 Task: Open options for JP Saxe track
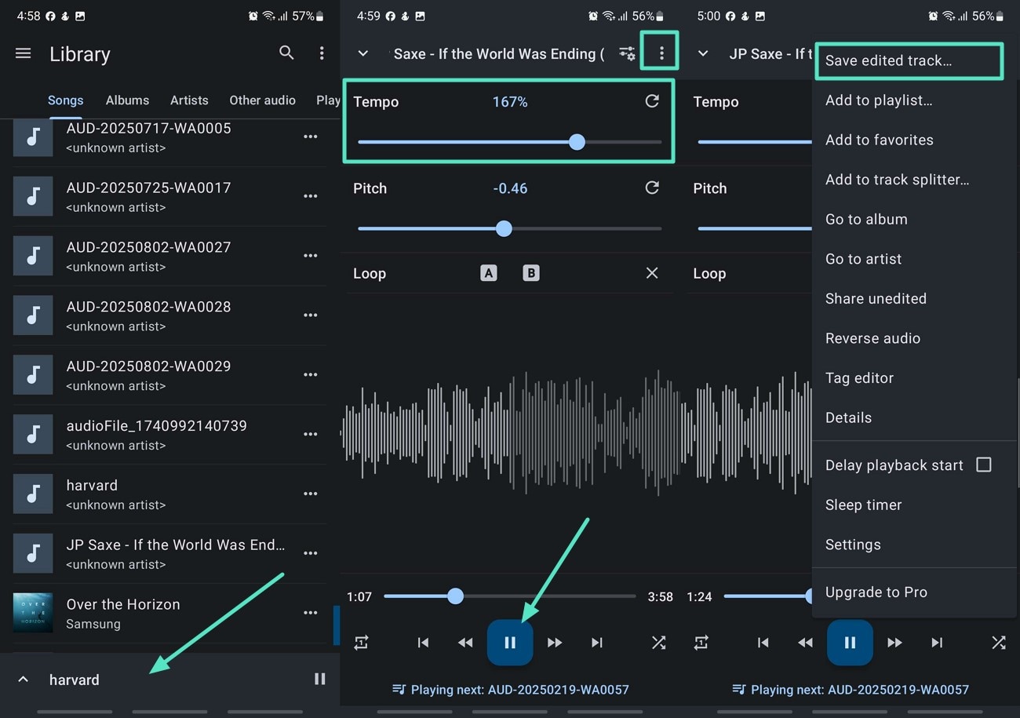(x=311, y=553)
